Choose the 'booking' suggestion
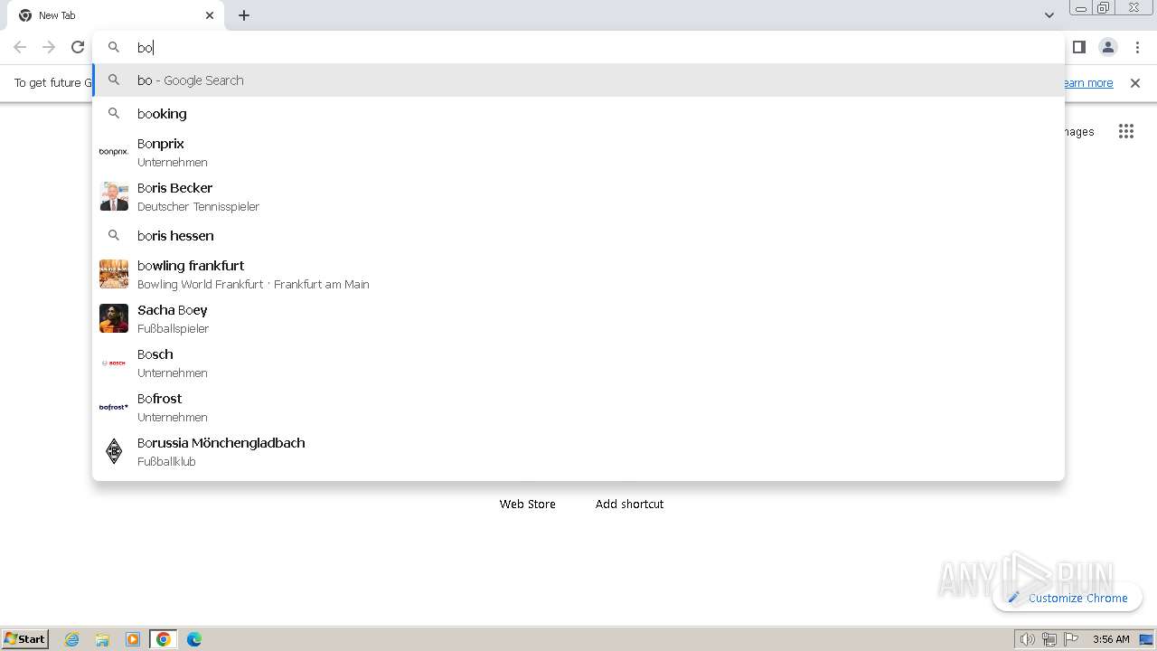 coord(578,114)
